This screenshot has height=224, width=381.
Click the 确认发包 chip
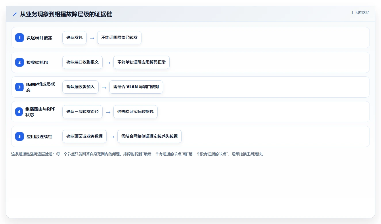tap(74, 38)
